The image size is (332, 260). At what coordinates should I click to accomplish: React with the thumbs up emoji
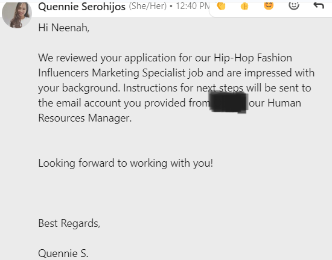click(x=244, y=6)
